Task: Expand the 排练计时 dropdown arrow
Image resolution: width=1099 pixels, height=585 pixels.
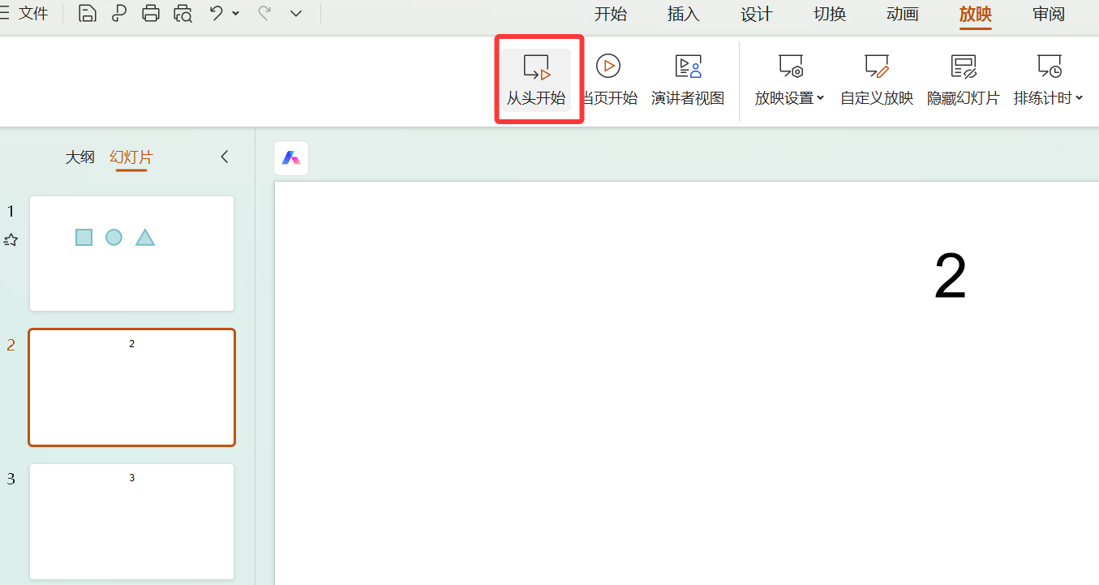Action: point(1079,98)
